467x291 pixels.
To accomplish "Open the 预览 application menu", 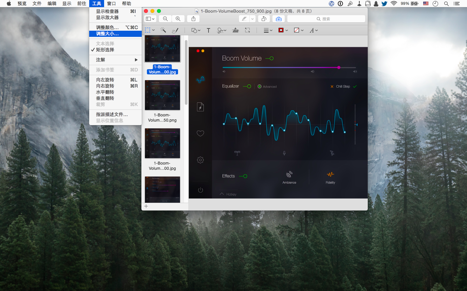I will tap(22, 4).
